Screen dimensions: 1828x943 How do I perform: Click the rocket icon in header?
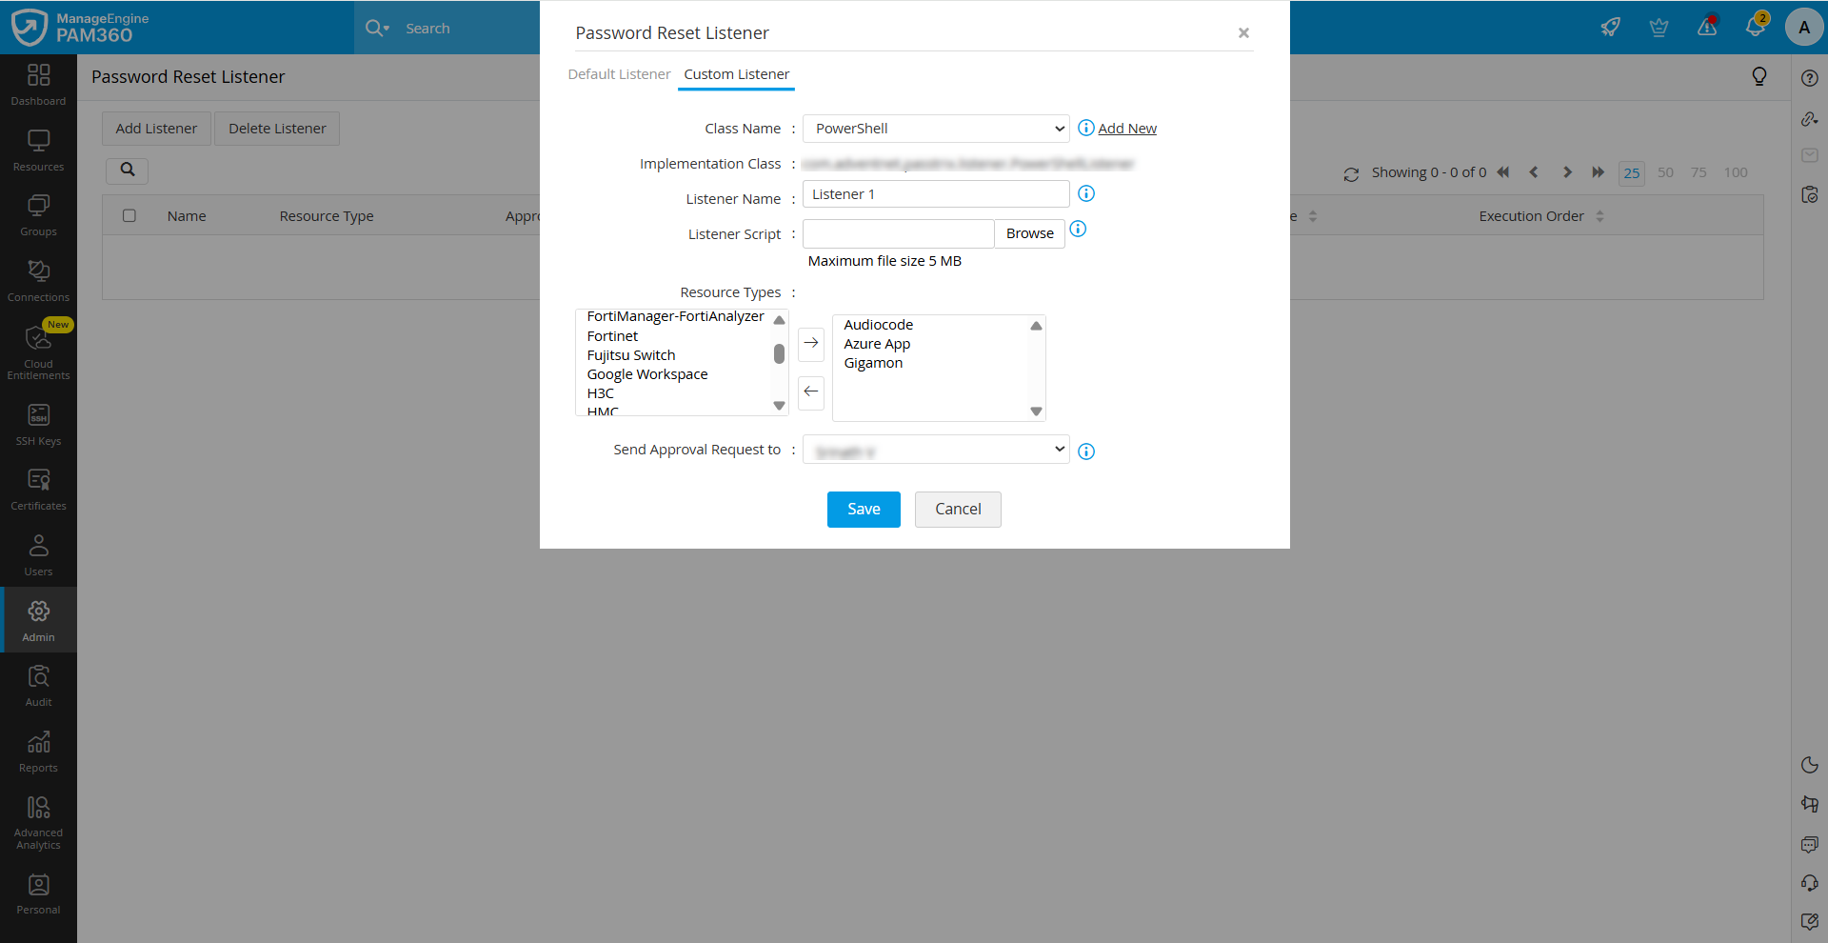(x=1611, y=28)
